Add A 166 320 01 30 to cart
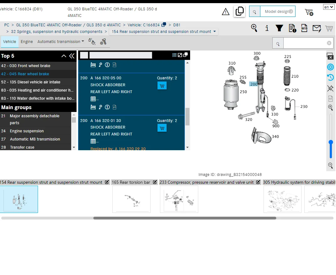The width and height of the screenshot is (336, 275). pyautogui.click(x=162, y=128)
